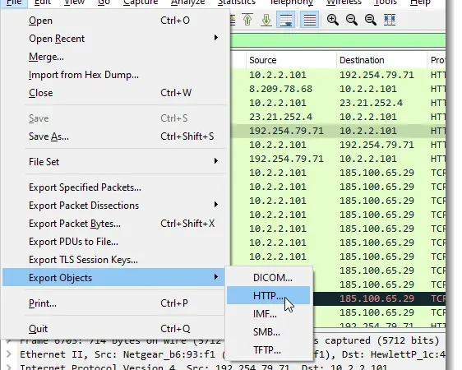
Task: Open the Go menu
Action: [x=104, y=2]
